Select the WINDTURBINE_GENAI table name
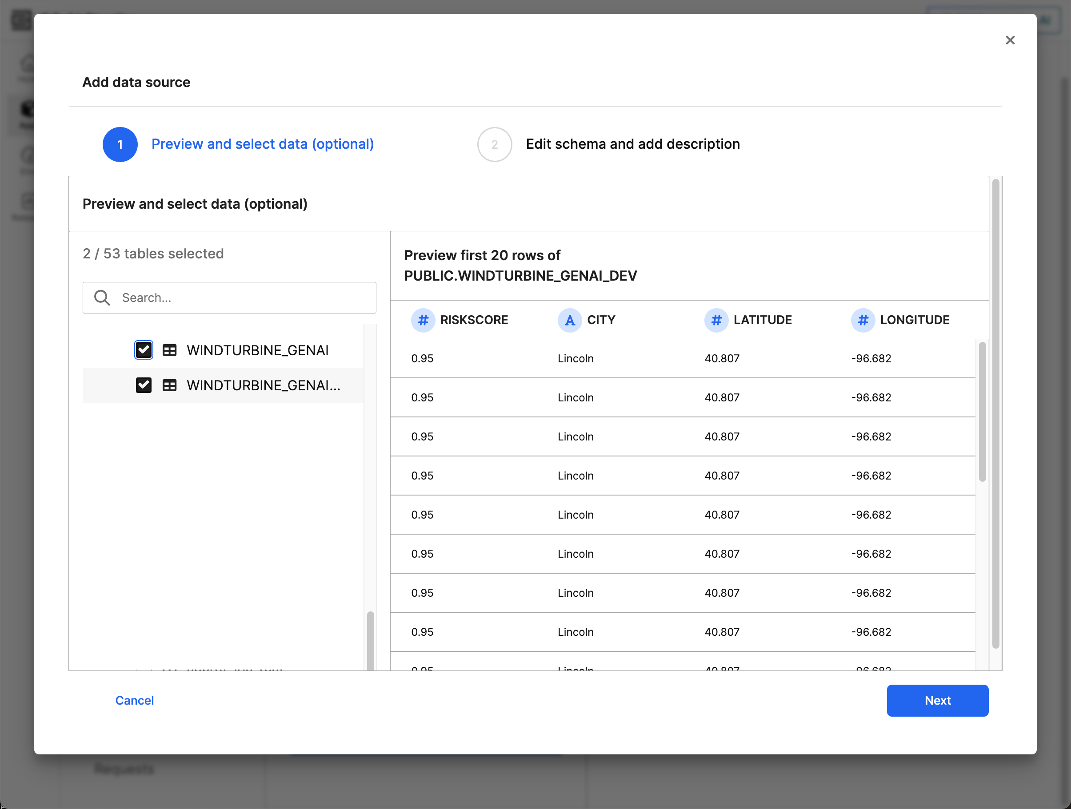Image resolution: width=1071 pixels, height=809 pixels. (257, 350)
